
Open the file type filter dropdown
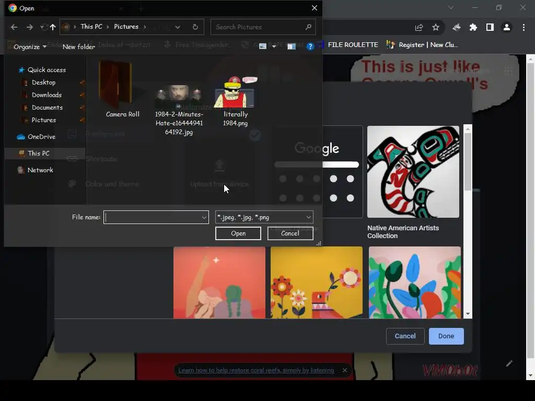pos(264,217)
